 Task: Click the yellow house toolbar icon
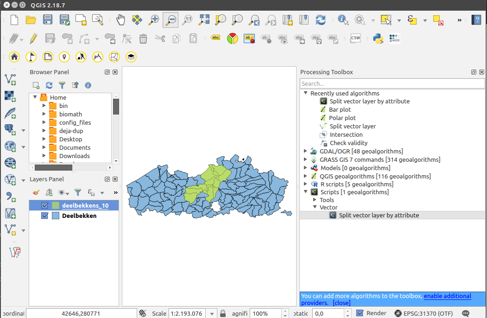[14, 57]
